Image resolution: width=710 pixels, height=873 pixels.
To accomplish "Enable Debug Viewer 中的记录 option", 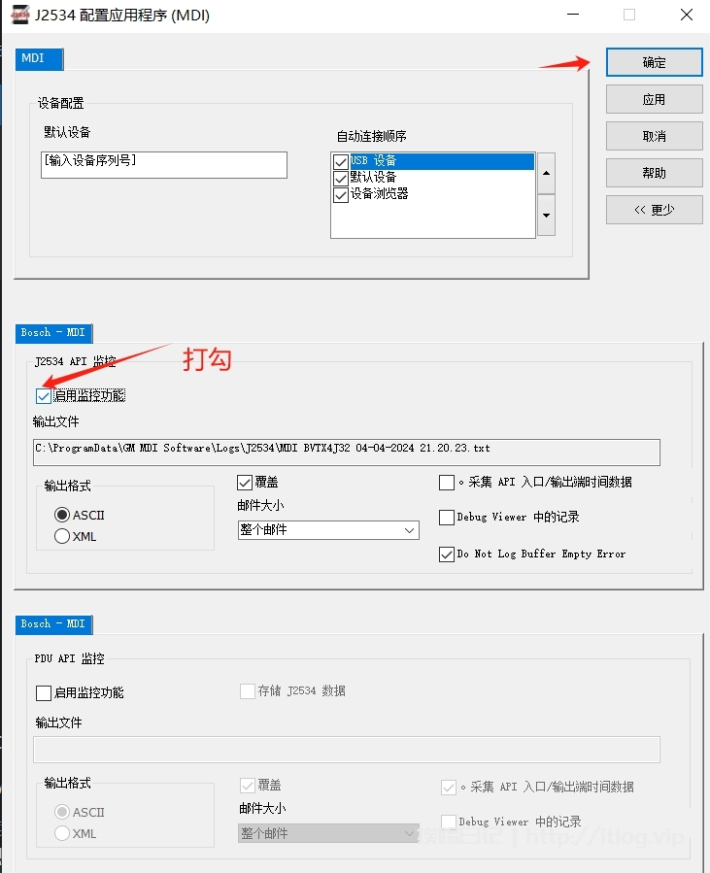I will (x=447, y=518).
